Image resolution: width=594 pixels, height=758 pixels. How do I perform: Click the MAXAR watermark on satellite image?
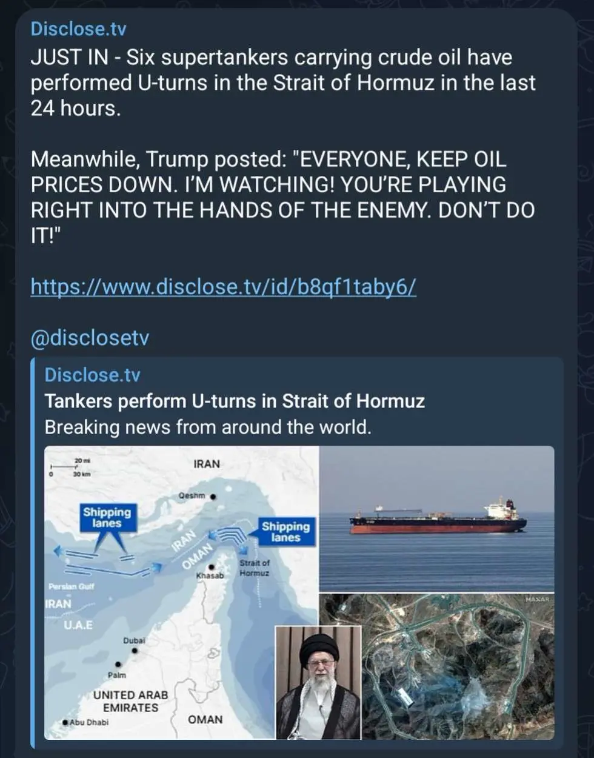tap(538, 599)
